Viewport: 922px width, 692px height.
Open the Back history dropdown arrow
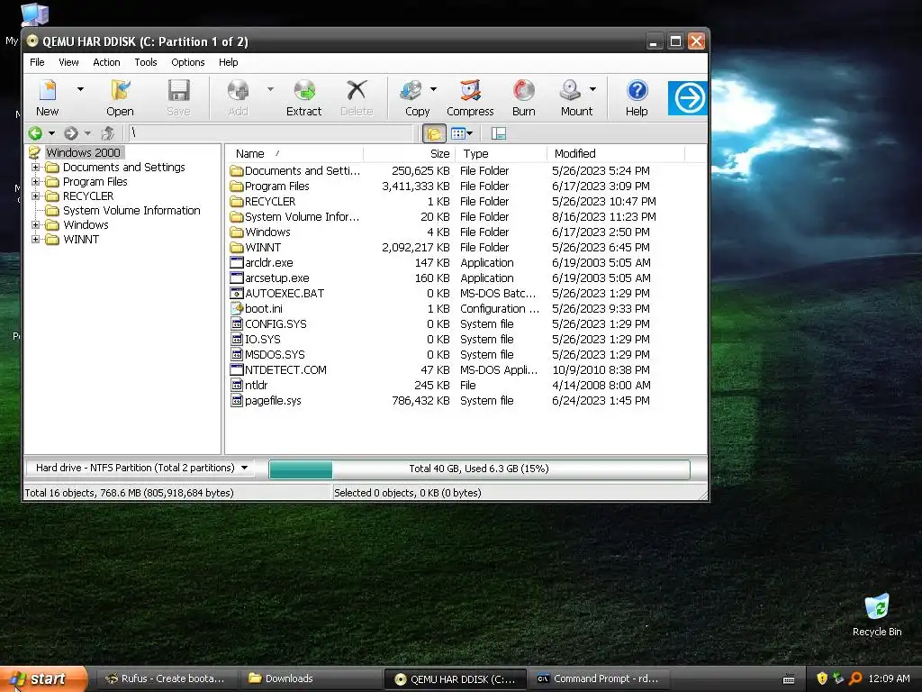coord(51,133)
